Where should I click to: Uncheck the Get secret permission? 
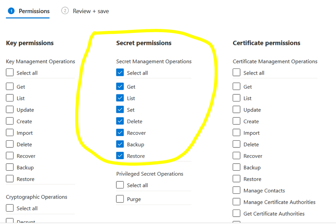pos(120,87)
